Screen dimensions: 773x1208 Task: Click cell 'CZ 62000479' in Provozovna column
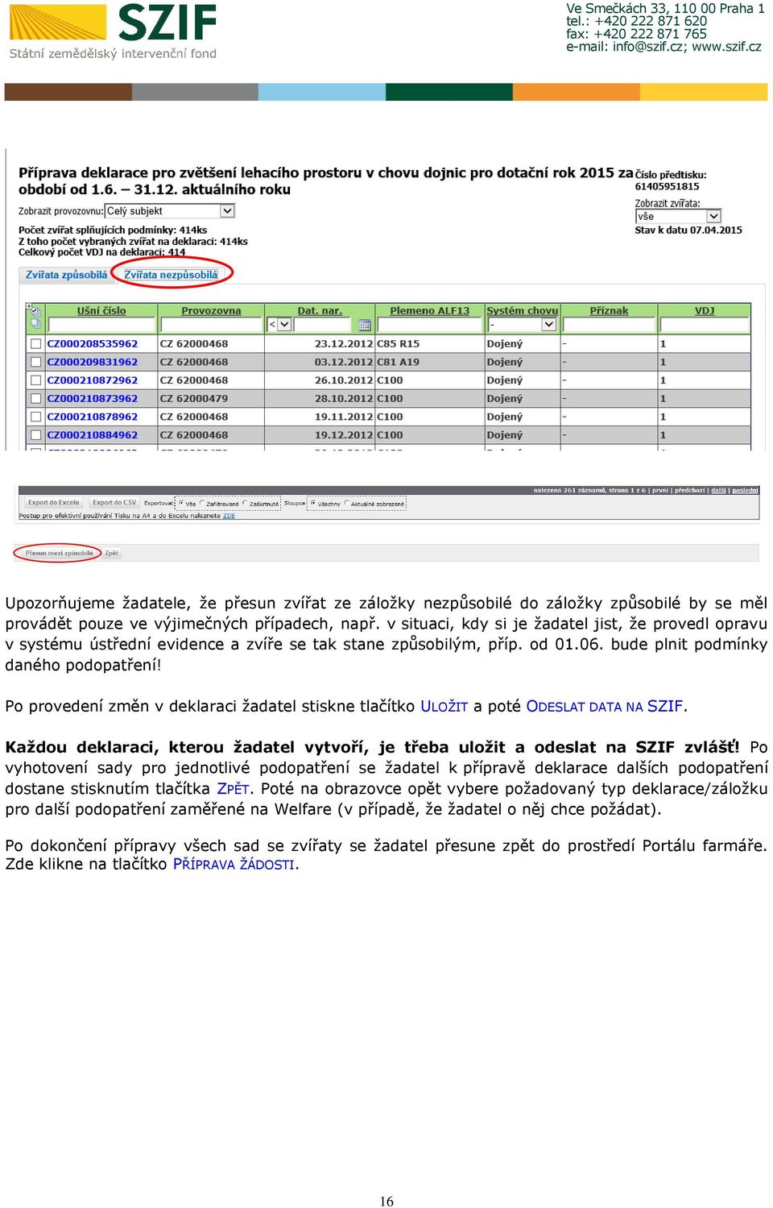tap(194, 399)
